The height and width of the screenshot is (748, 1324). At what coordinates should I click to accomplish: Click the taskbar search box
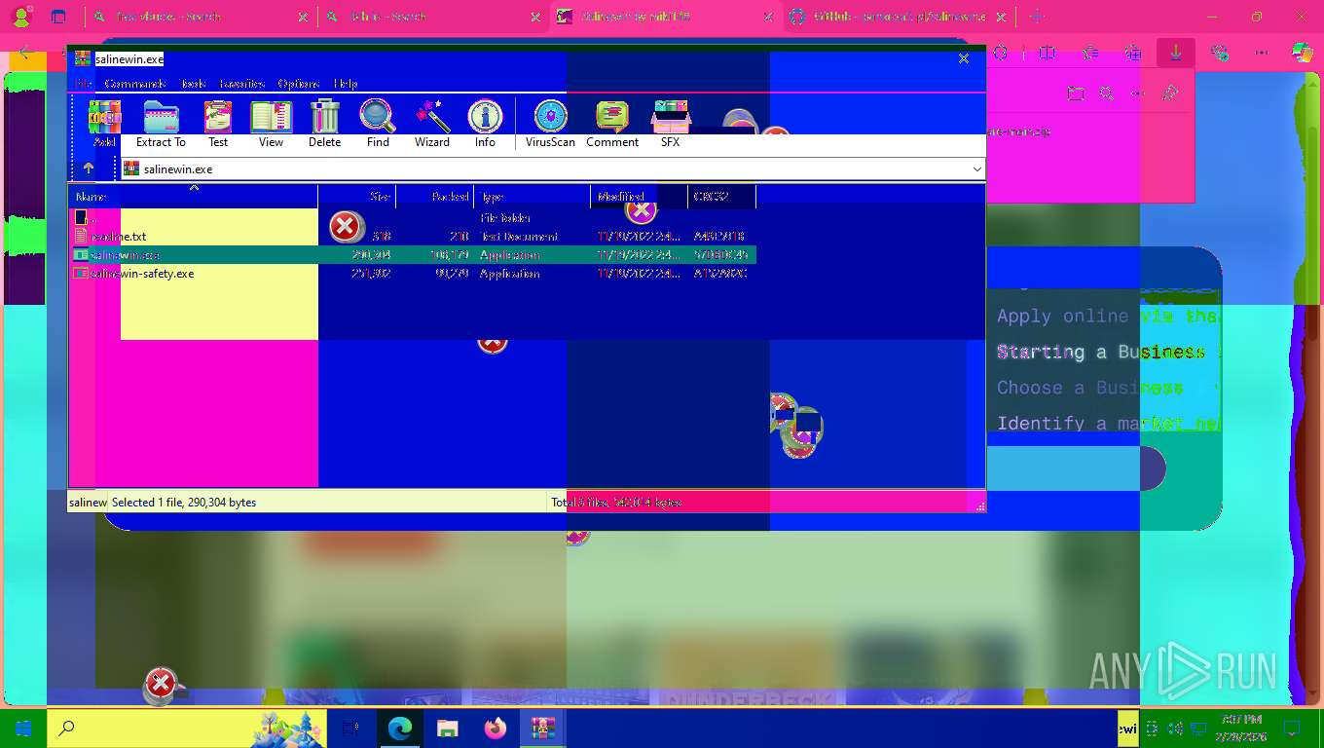187,729
